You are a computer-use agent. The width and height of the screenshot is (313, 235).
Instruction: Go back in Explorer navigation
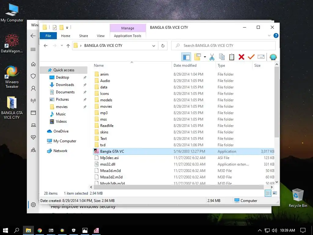pos(46,46)
